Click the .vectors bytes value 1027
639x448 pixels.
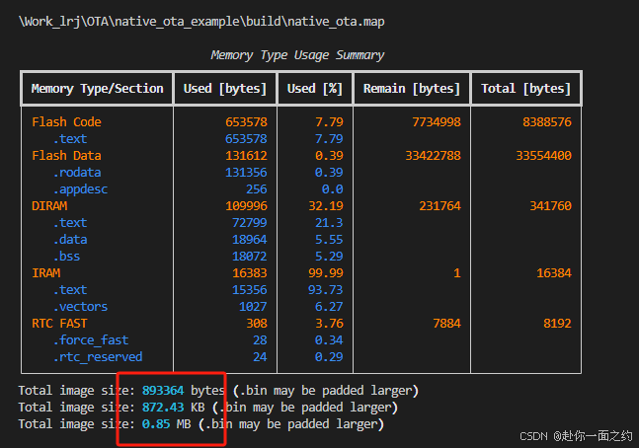click(253, 307)
